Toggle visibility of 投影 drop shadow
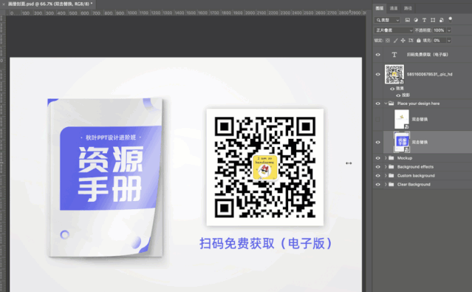The image size is (472, 292). click(x=398, y=95)
